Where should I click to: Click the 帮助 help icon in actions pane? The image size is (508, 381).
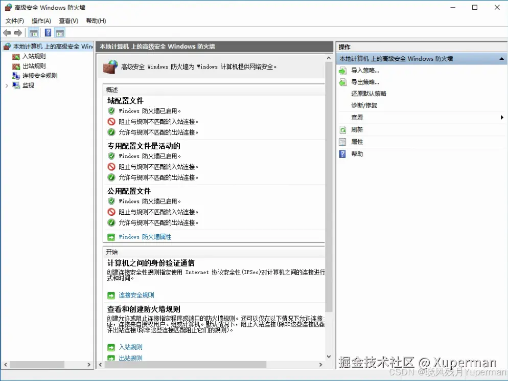[342, 154]
